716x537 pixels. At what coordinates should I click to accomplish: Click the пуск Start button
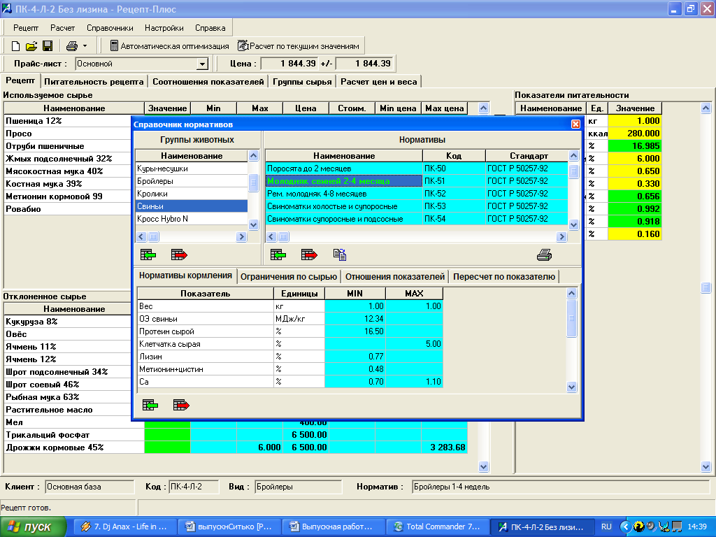click(x=33, y=527)
